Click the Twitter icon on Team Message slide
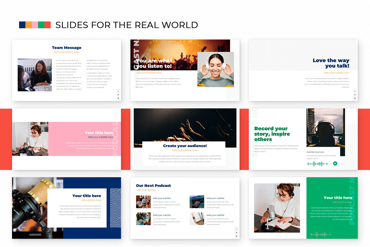The height and width of the screenshot is (247, 370). point(118,94)
